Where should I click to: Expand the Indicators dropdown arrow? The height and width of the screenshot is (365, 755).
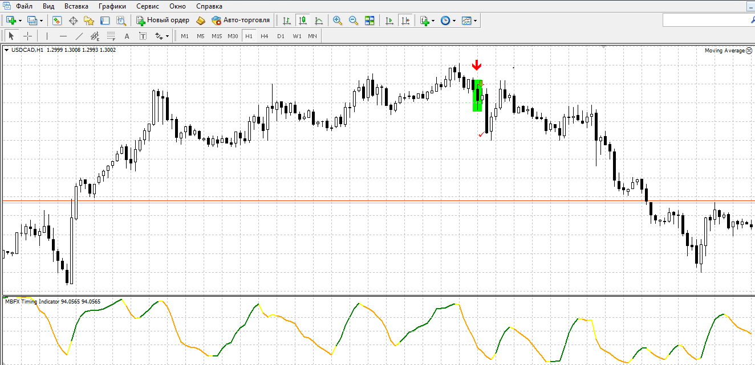coord(433,20)
